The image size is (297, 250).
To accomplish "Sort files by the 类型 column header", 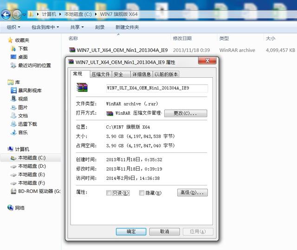I will [224, 38].
